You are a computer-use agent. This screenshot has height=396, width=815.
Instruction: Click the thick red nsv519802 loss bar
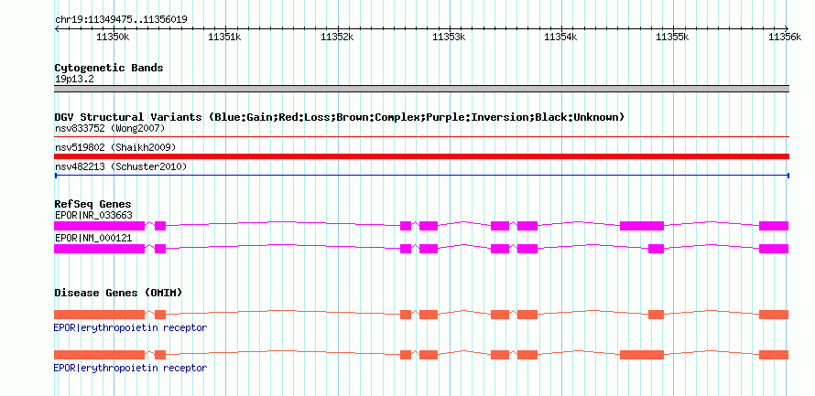pos(421,156)
